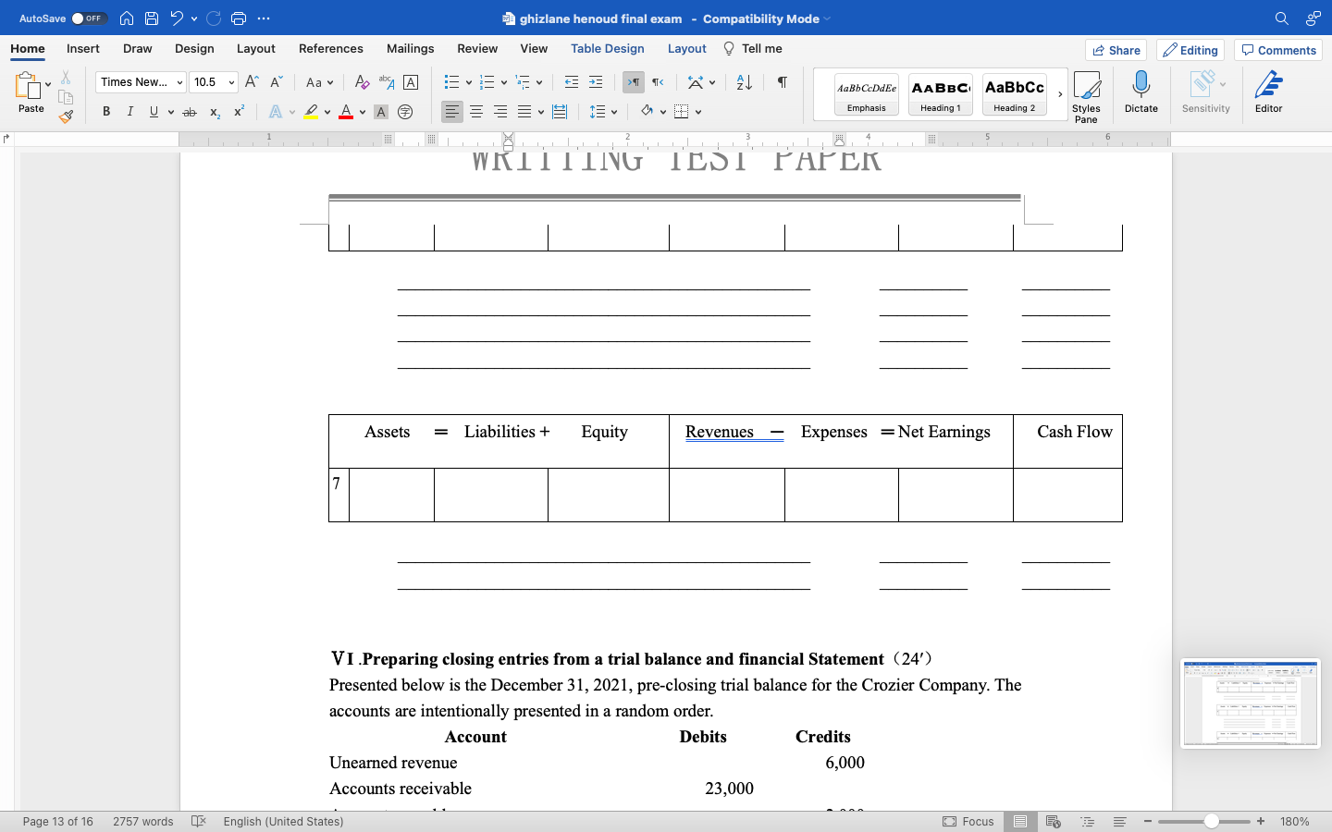Apply yellow text highlight

(x=313, y=111)
